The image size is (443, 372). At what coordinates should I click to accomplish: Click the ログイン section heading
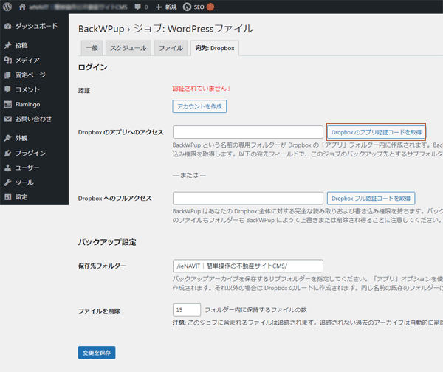click(x=93, y=67)
